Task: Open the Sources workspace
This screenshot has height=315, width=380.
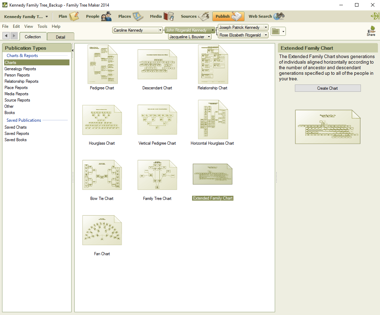Action: point(195,16)
